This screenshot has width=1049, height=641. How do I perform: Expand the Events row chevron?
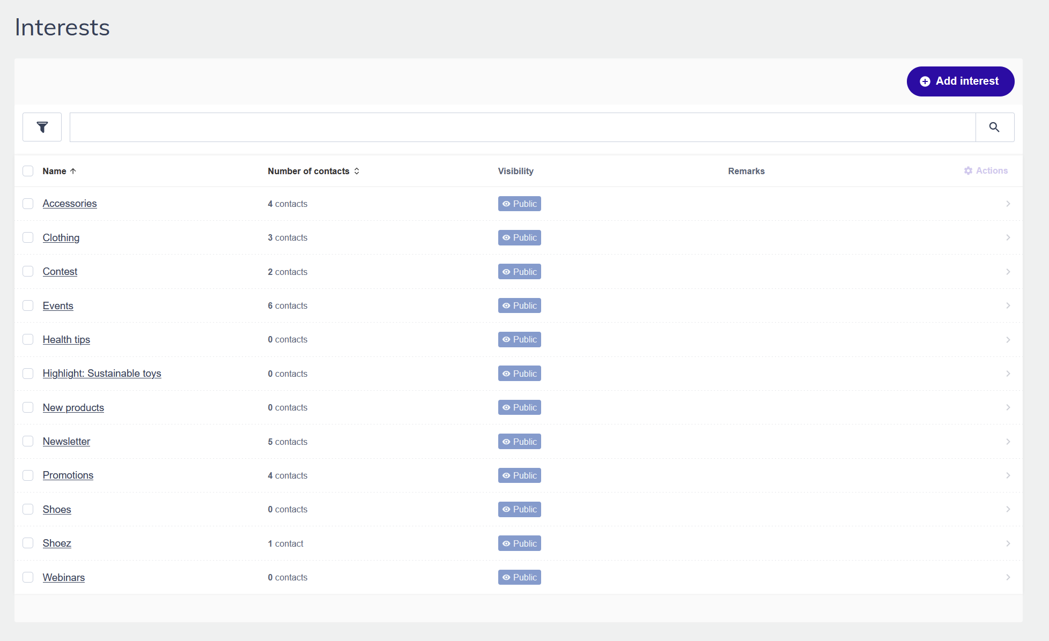(1008, 305)
